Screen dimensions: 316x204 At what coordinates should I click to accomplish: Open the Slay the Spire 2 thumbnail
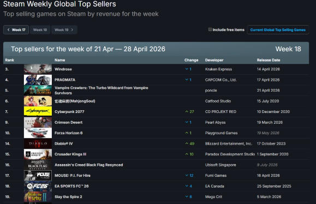(38, 197)
